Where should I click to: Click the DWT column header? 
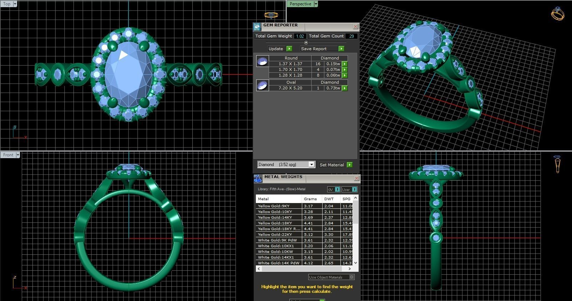pos(331,199)
